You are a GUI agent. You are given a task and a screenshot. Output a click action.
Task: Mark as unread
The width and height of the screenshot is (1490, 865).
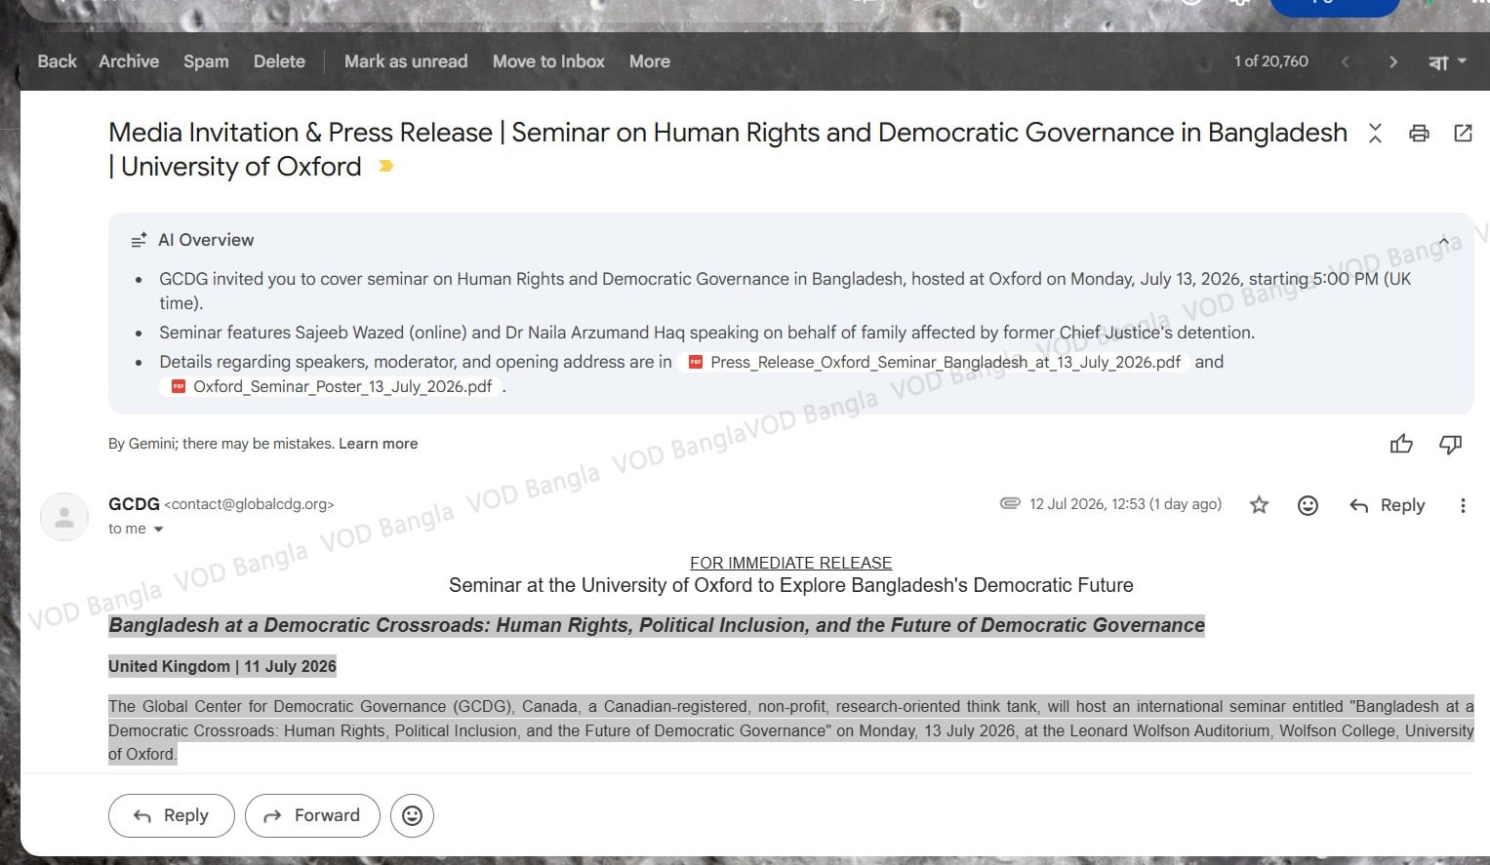(x=406, y=61)
